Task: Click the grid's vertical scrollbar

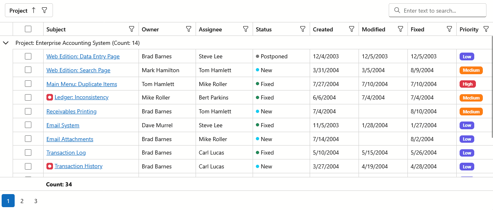Action: pyautogui.click(x=491, y=86)
